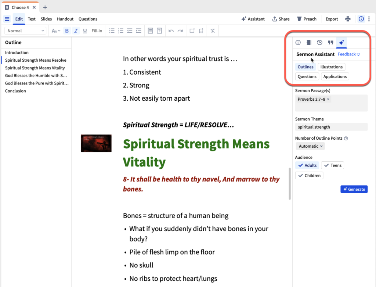376x287 pixels.
Task: Select the bulleted list icon
Action: [x=112, y=31]
